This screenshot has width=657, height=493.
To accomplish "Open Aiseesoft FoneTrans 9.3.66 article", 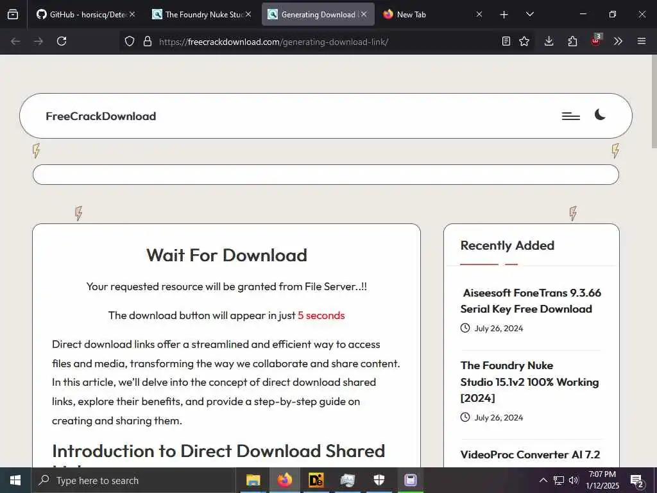I will pyautogui.click(x=531, y=300).
